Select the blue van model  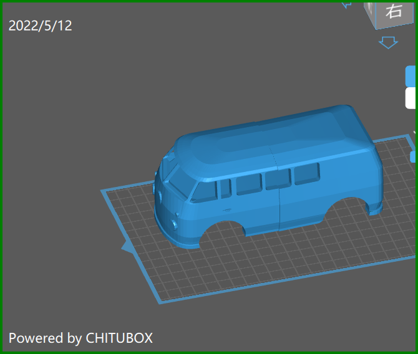pos(268,177)
